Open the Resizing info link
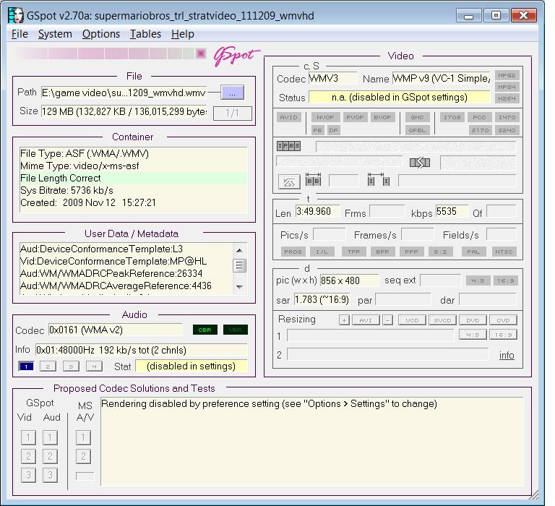The image size is (555, 506). click(507, 355)
